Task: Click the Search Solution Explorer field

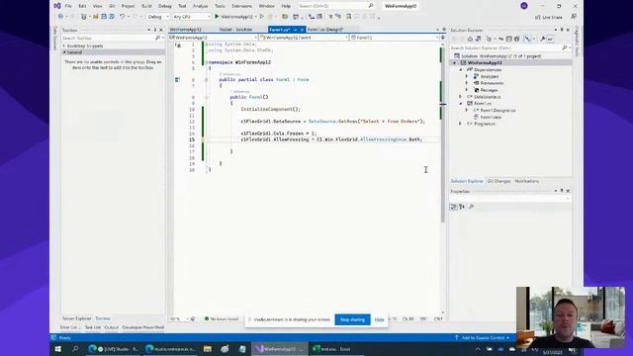Action: 510,47
